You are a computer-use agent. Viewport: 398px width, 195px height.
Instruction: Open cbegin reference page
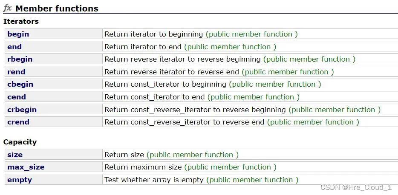[20, 84]
